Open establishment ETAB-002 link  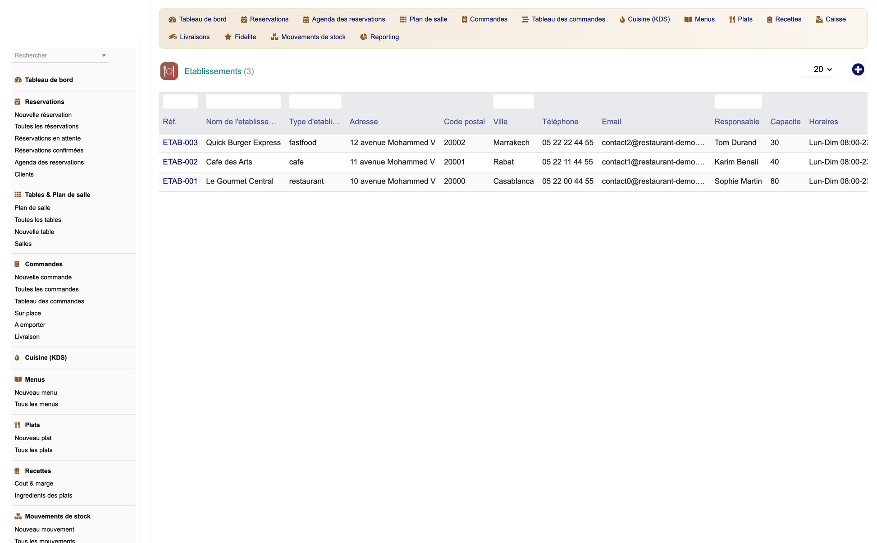point(180,162)
